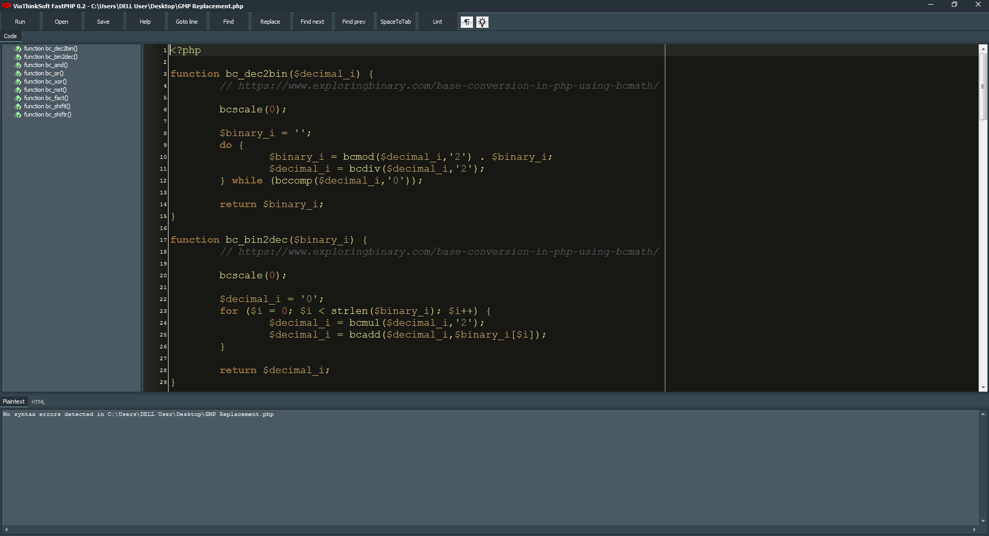This screenshot has width=989, height=536.
Task: Click the Find next button
Action: (312, 22)
